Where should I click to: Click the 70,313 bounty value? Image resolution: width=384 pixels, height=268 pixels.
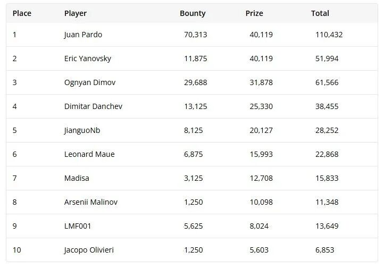coord(195,35)
